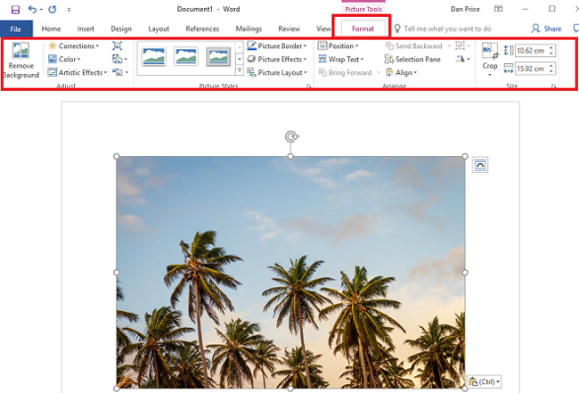Viewport: 579px width, 393px height.
Task: Click the rotation handle above the picture
Action: [290, 136]
